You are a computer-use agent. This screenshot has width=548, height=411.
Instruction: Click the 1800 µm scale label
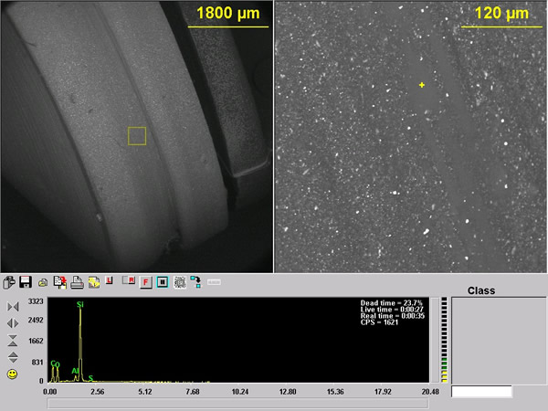(x=228, y=14)
